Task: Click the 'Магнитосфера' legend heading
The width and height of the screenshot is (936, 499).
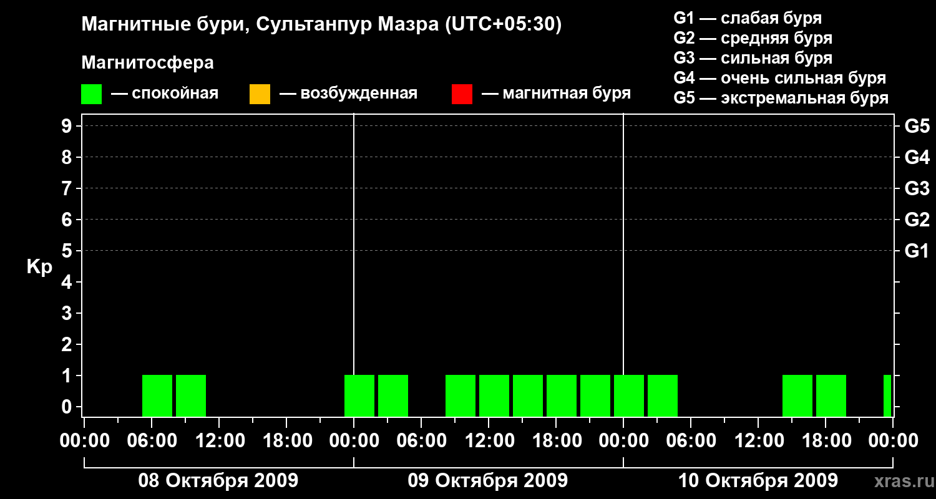Action: (x=147, y=63)
